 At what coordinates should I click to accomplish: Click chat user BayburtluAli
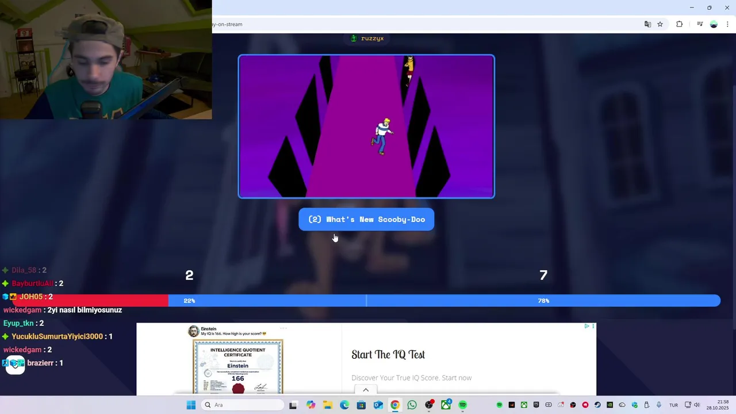(32, 283)
